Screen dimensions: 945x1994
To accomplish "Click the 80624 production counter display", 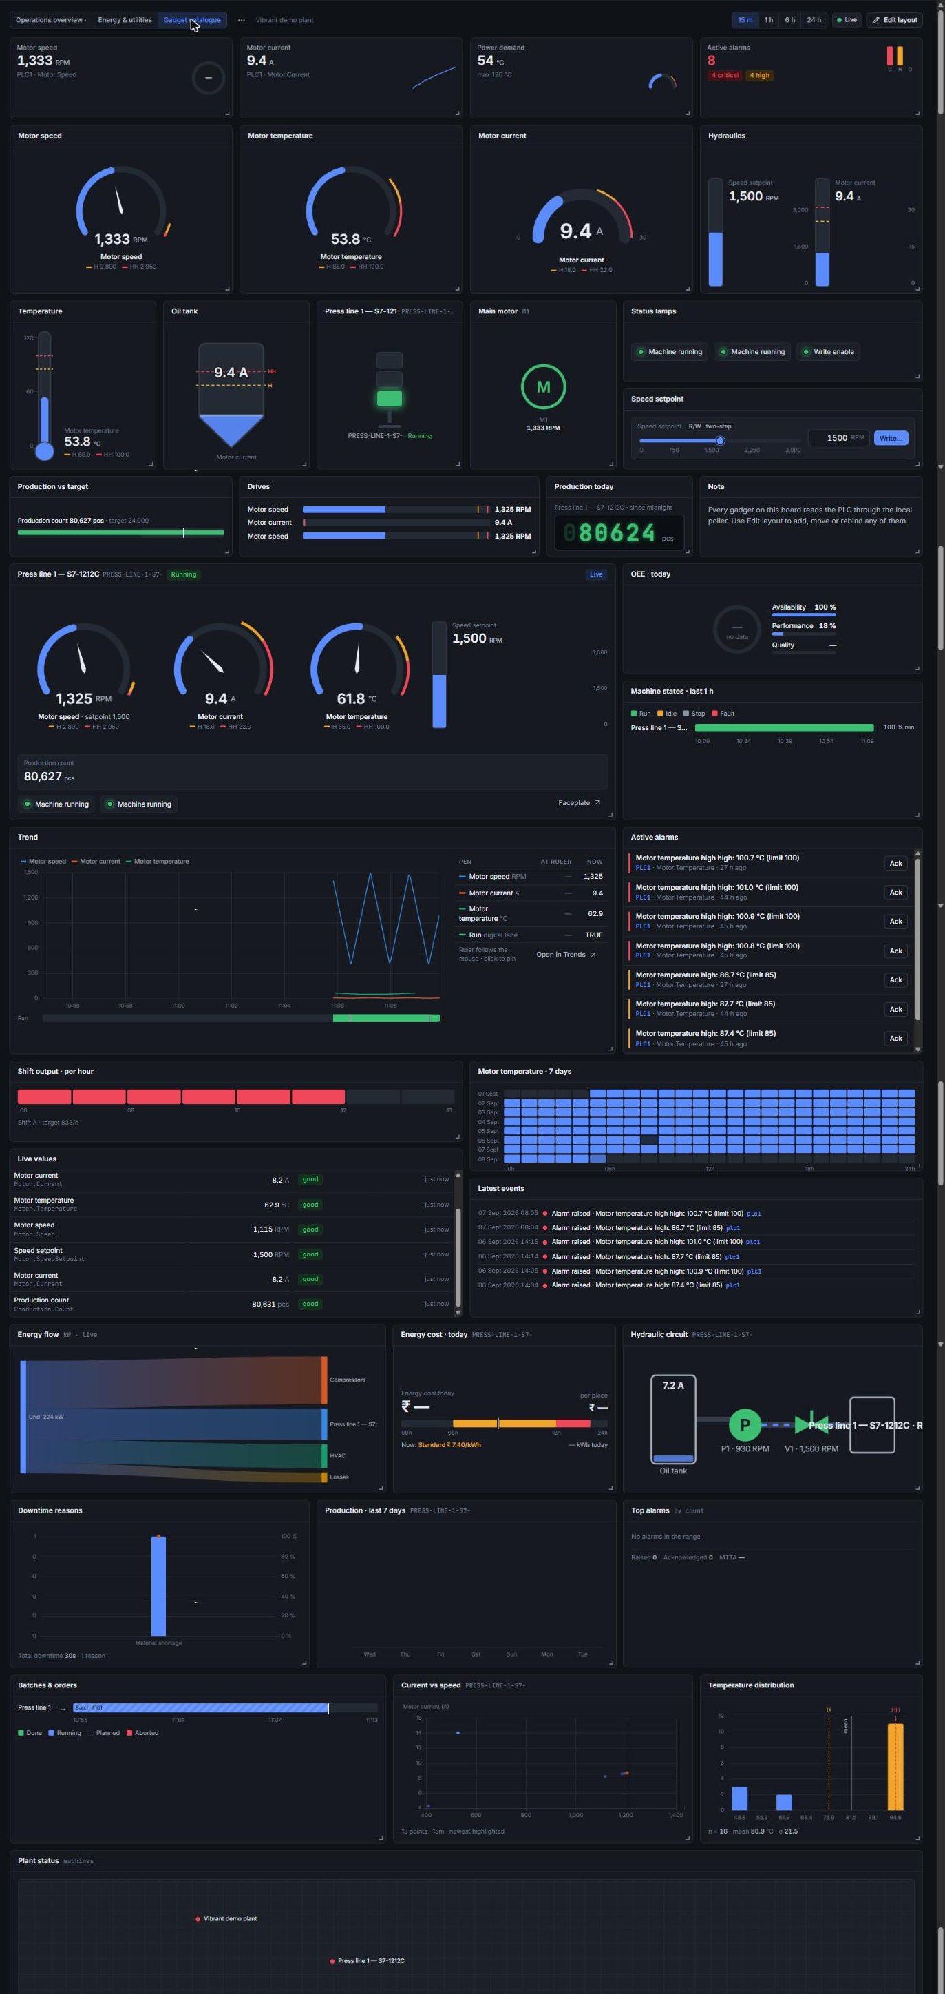I will 620,533.
